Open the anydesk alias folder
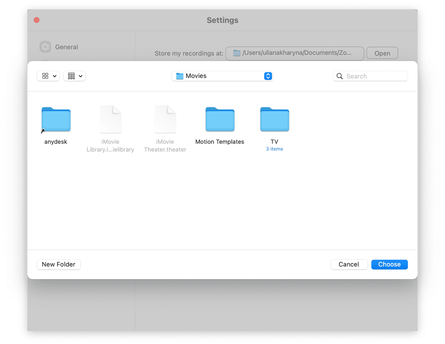 coord(56,120)
